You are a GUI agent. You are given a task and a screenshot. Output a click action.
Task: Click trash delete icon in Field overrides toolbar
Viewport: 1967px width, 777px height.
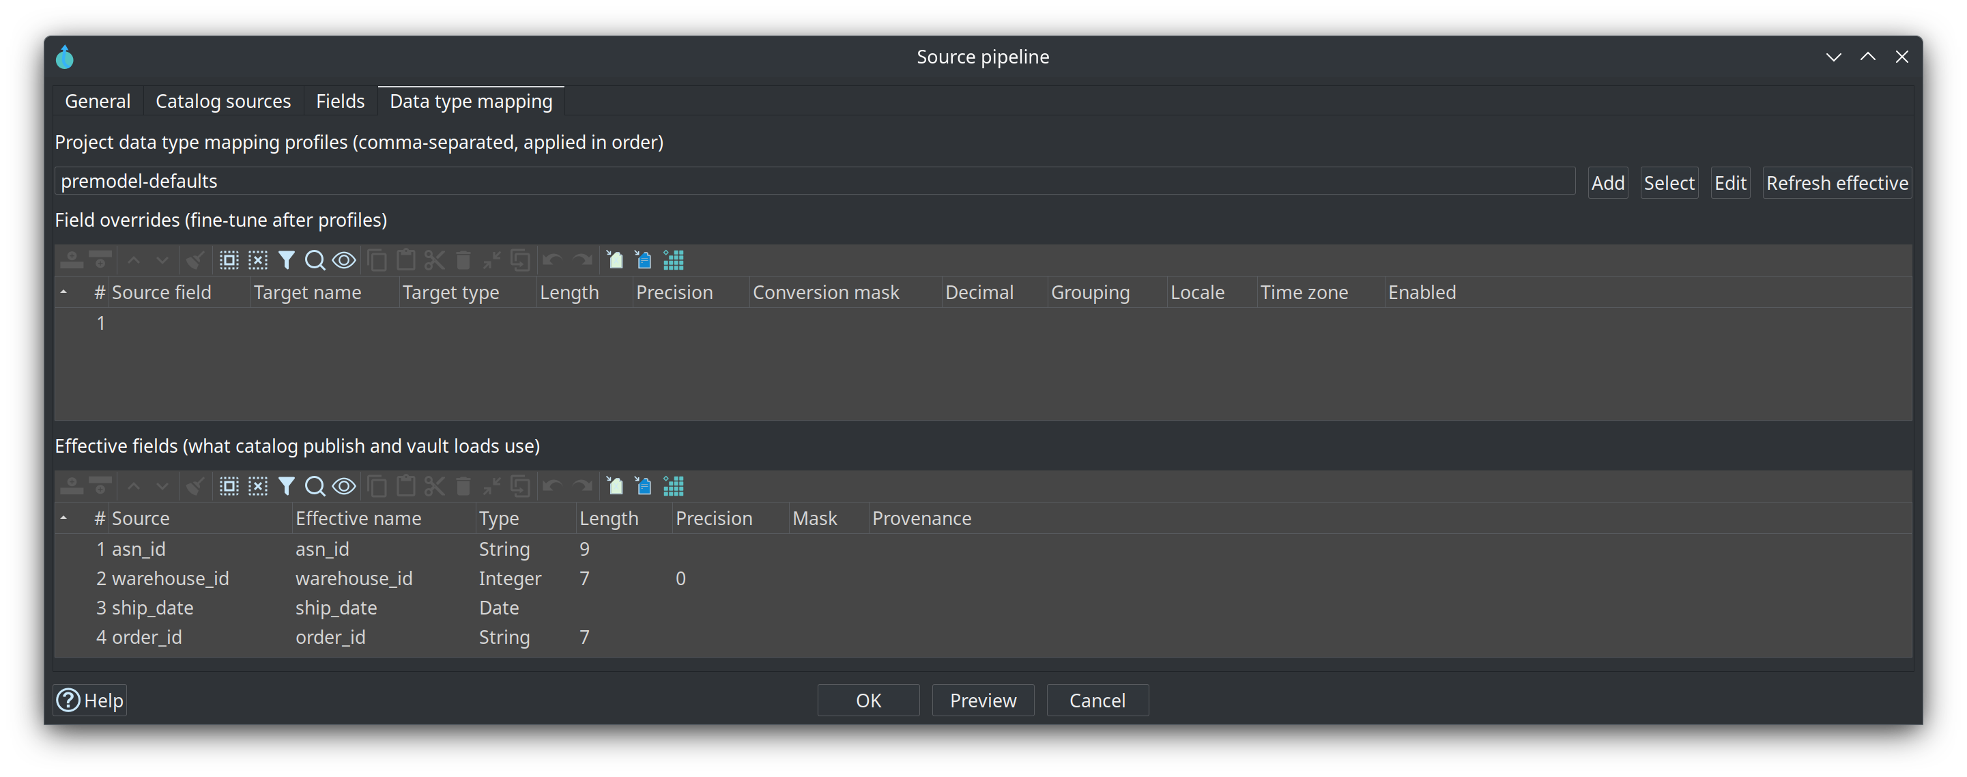(463, 261)
